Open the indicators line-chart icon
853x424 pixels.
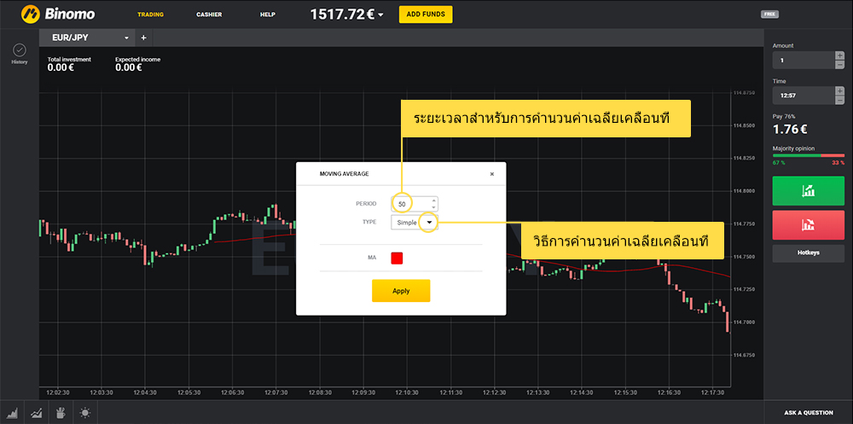pos(38,413)
